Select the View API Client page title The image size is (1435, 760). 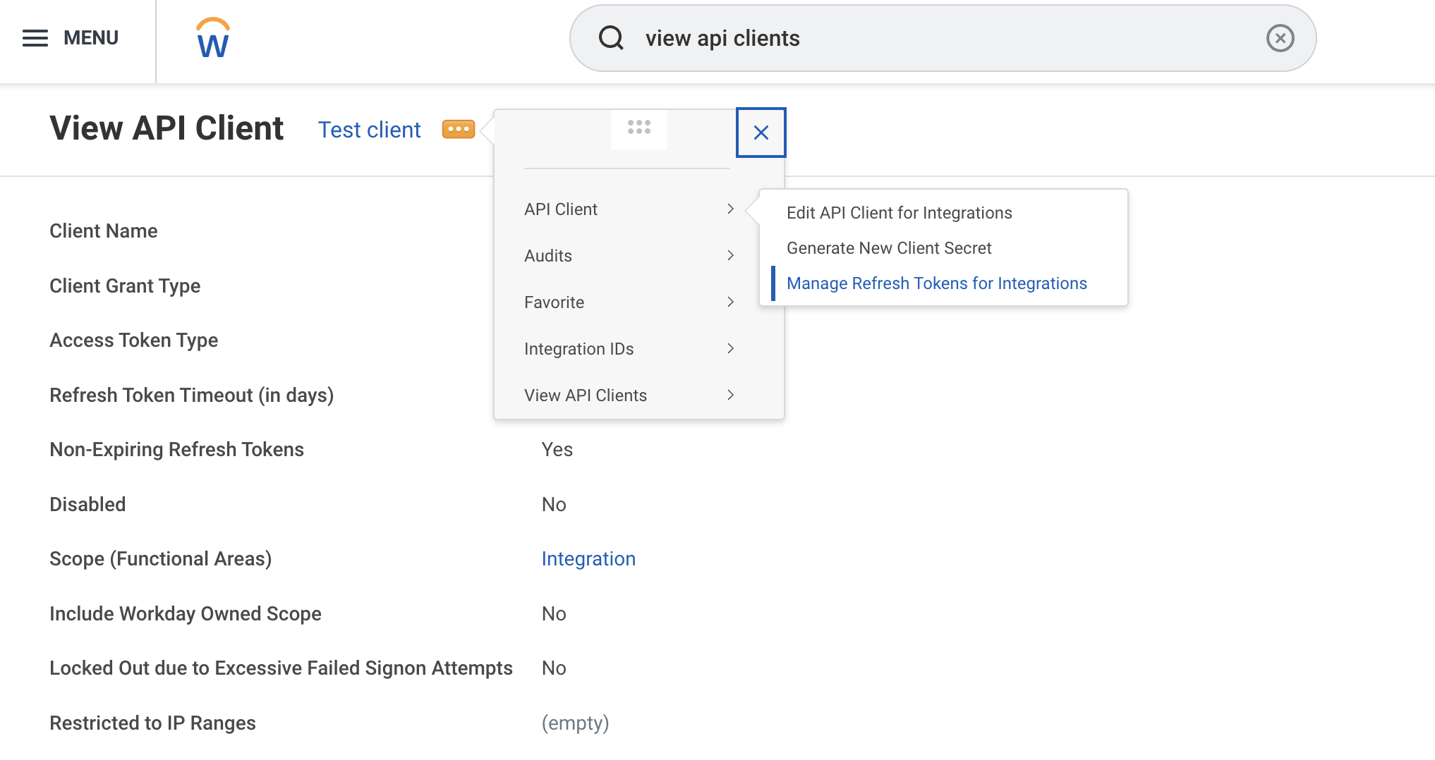pos(166,128)
